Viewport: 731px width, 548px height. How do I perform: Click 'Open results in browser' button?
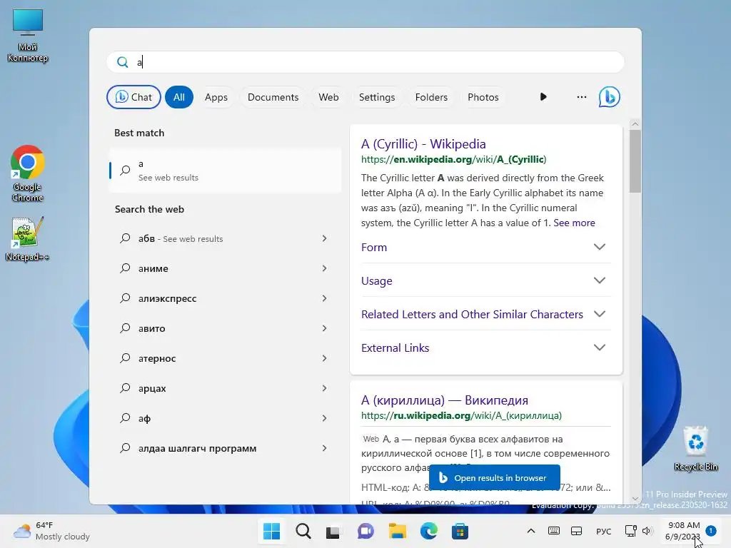(x=494, y=477)
